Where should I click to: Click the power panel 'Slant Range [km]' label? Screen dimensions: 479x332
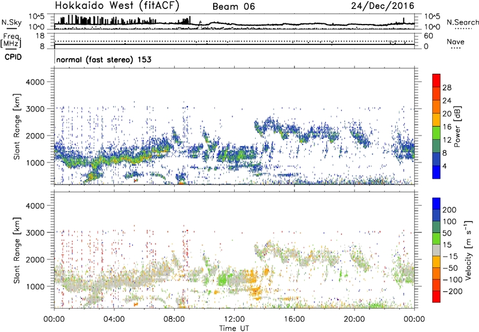coord(17,126)
